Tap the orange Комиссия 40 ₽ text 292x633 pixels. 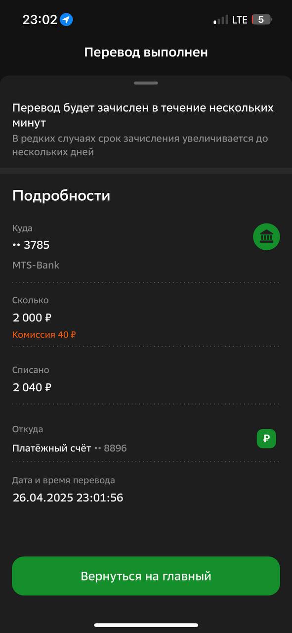click(44, 335)
